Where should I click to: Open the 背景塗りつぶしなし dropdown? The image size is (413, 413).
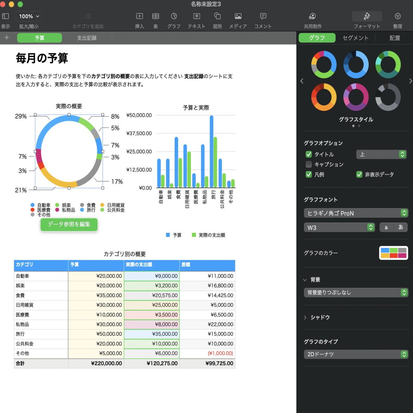click(x=355, y=293)
